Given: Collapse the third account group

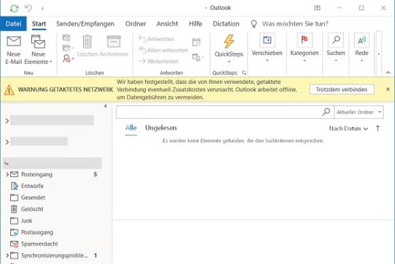Looking at the screenshot, I should [x=7, y=163].
